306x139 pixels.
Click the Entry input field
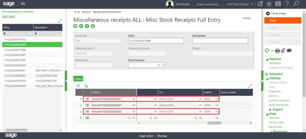click(156, 41)
